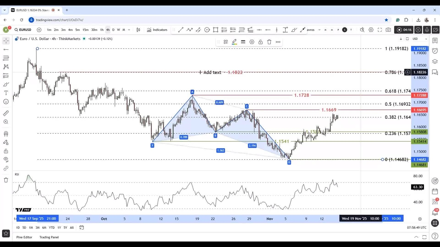
Task: Hide all drawings using eye icon
Action: [x=6, y=160]
